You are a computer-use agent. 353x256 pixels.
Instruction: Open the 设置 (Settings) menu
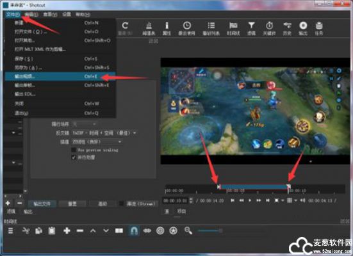click(67, 15)
